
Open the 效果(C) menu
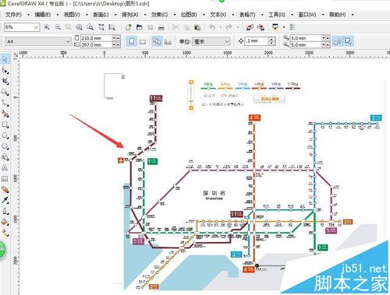pyautogui.click(x=159, y=15)
